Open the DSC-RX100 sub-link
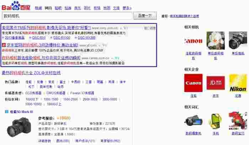The width and height of the screenshot is (249, 145). coord(62,38)
